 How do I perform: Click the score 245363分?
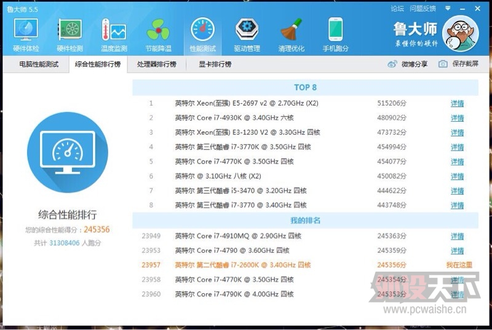pos(392,235)
